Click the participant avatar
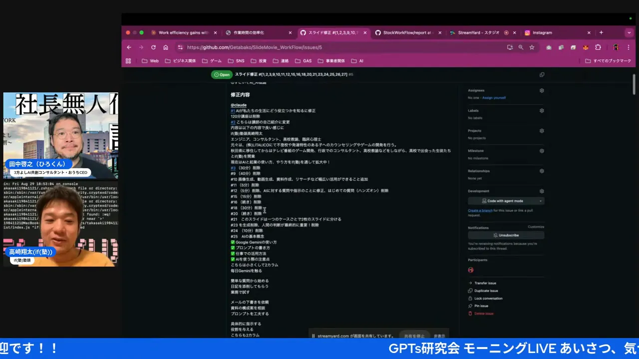Viewport: 639px width, 359px height. pyautogui.click(x=470, y=269)
